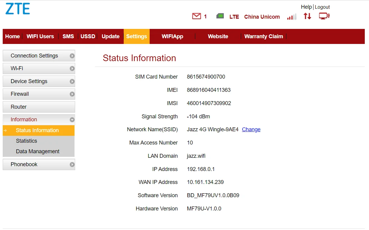Go to the Home tab

(x=12, y=36)
